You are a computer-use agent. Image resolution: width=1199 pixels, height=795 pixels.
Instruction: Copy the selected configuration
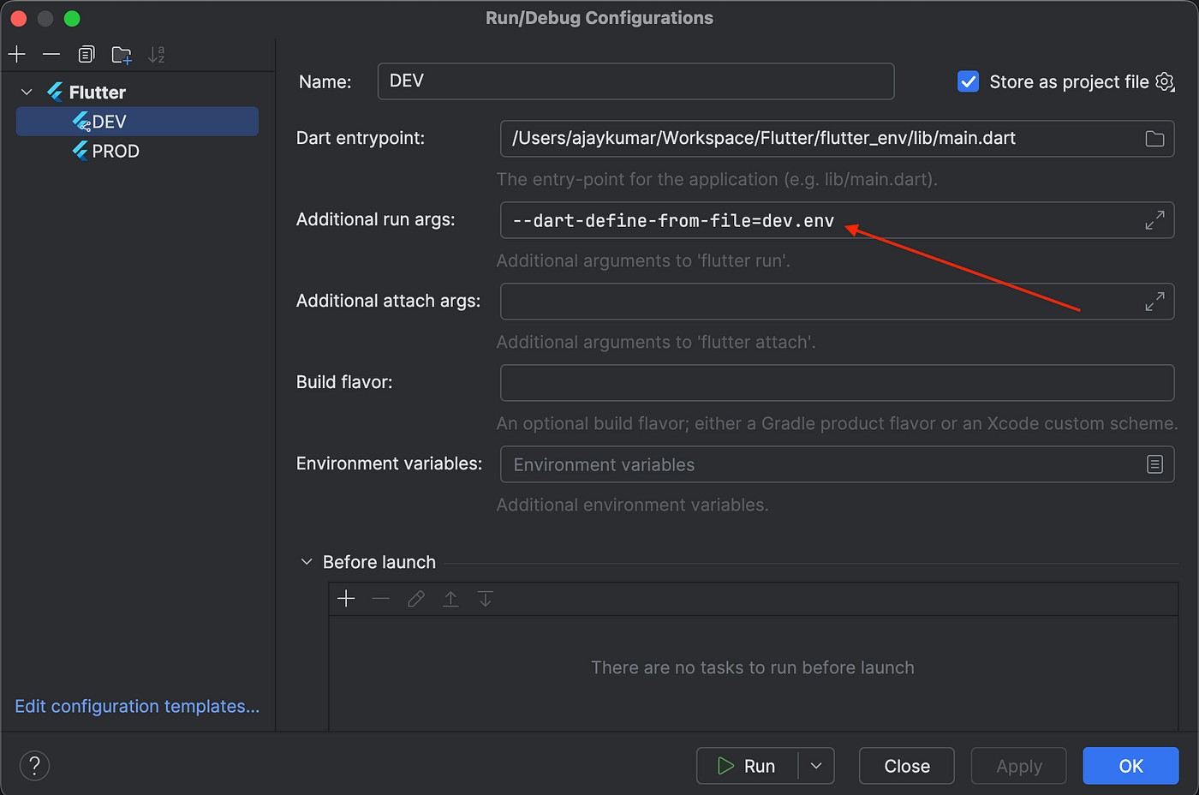coord(86,55)
